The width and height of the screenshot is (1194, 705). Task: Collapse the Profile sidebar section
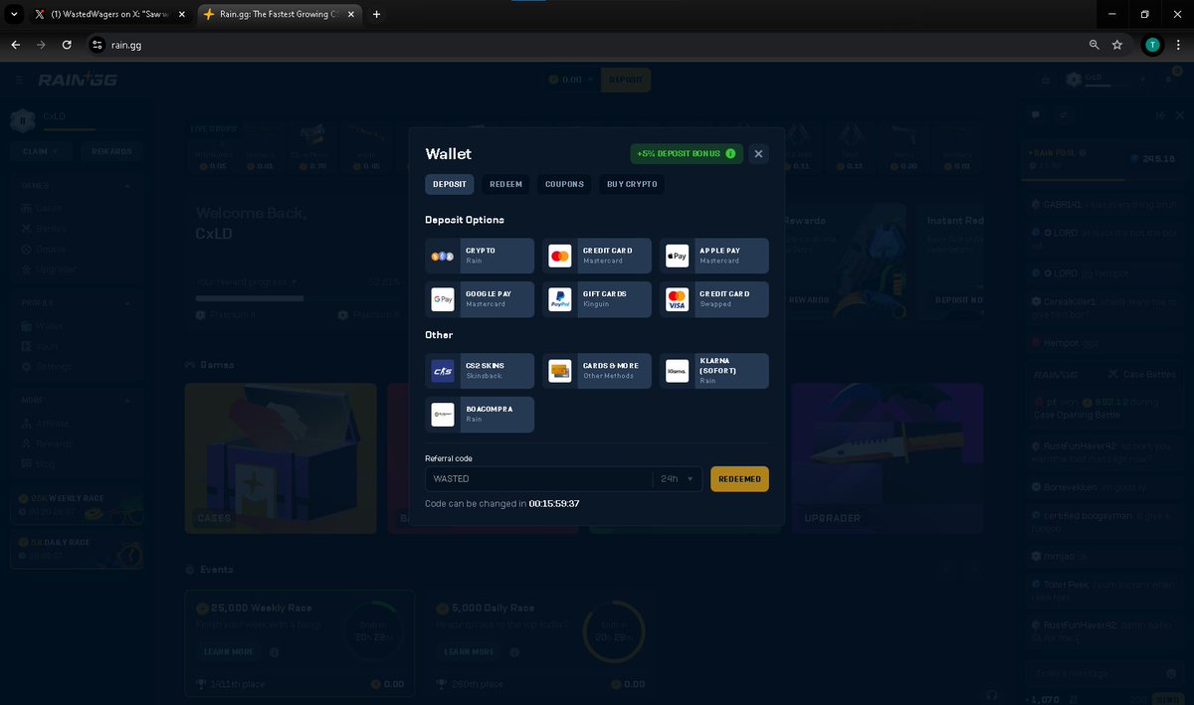[127, 303]
